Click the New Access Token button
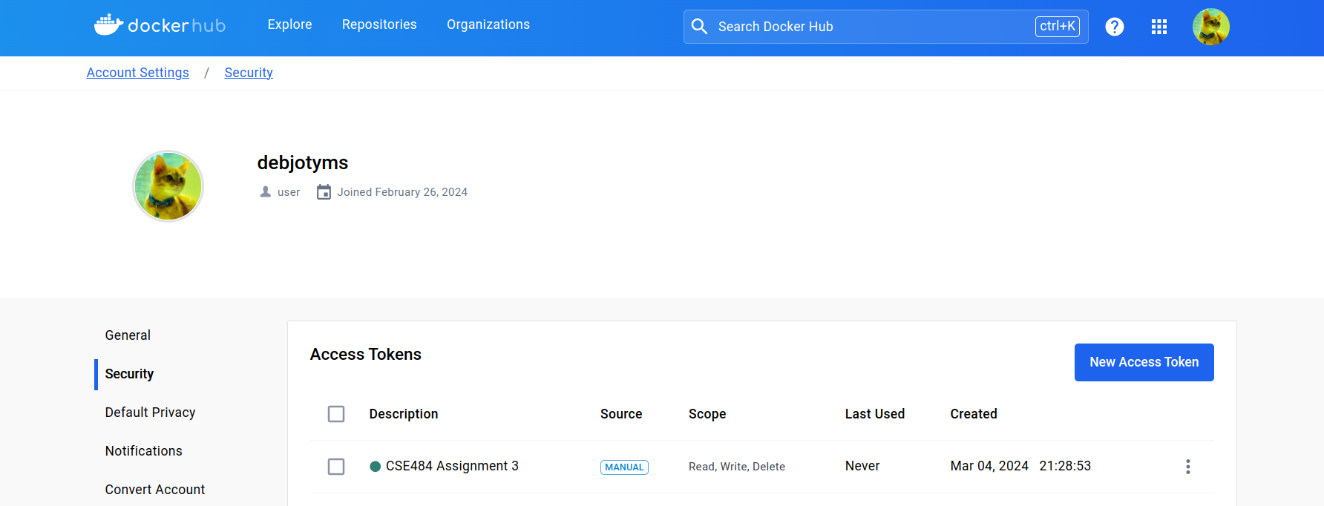 [x=1144, y=362]
